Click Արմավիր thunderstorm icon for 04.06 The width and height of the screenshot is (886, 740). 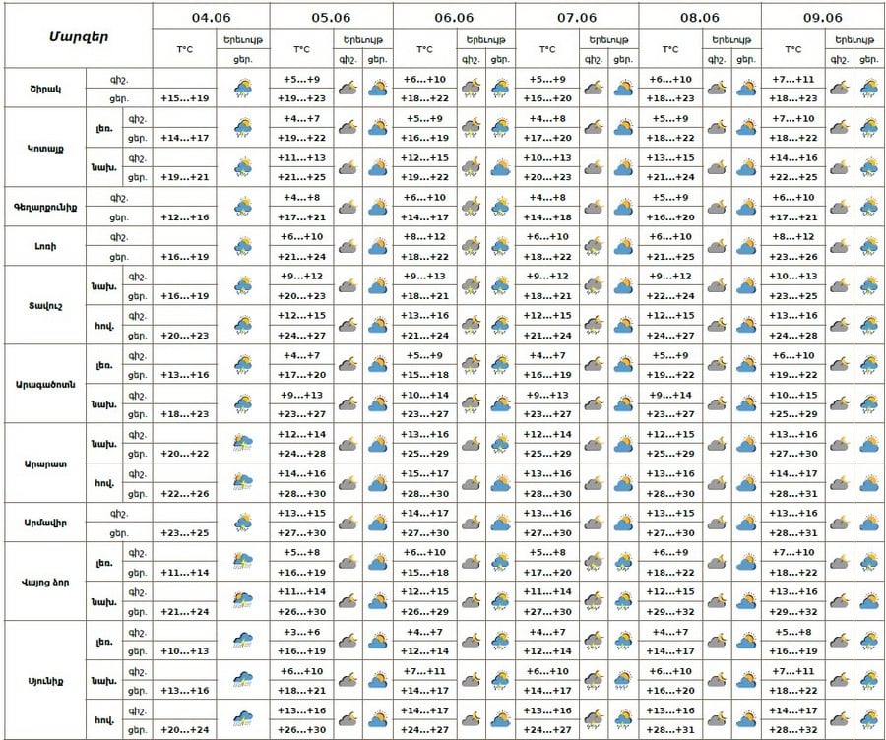tap(243, 524)
